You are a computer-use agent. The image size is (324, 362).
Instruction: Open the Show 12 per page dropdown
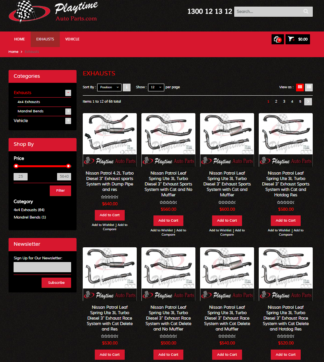click(156, 87)
